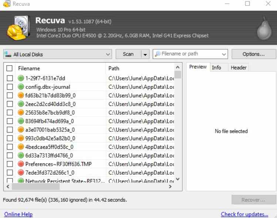Switch to the Header tab
Image resolution: width=277 pixels, height=218 pixels.
(x=239, y=67)
